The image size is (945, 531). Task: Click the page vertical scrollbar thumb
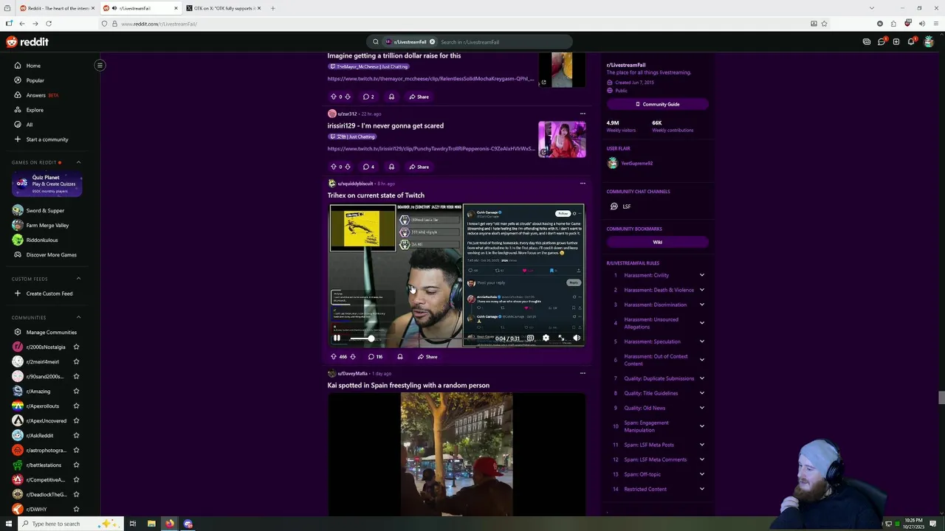941,398
